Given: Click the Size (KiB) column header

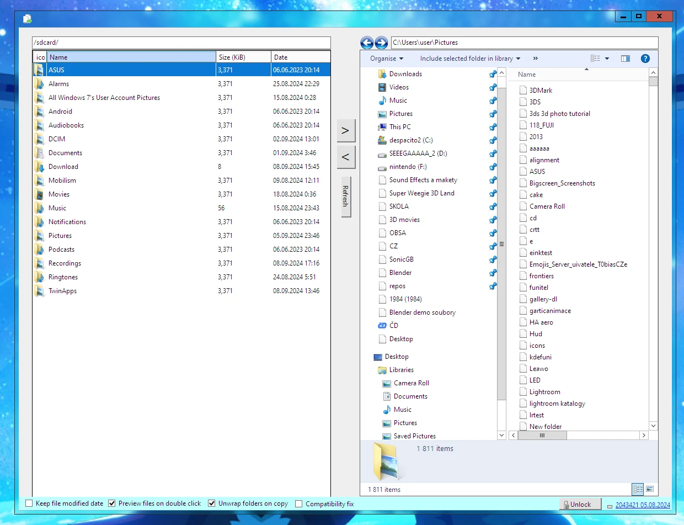Looking at the screenshot, I should [243, 57].
